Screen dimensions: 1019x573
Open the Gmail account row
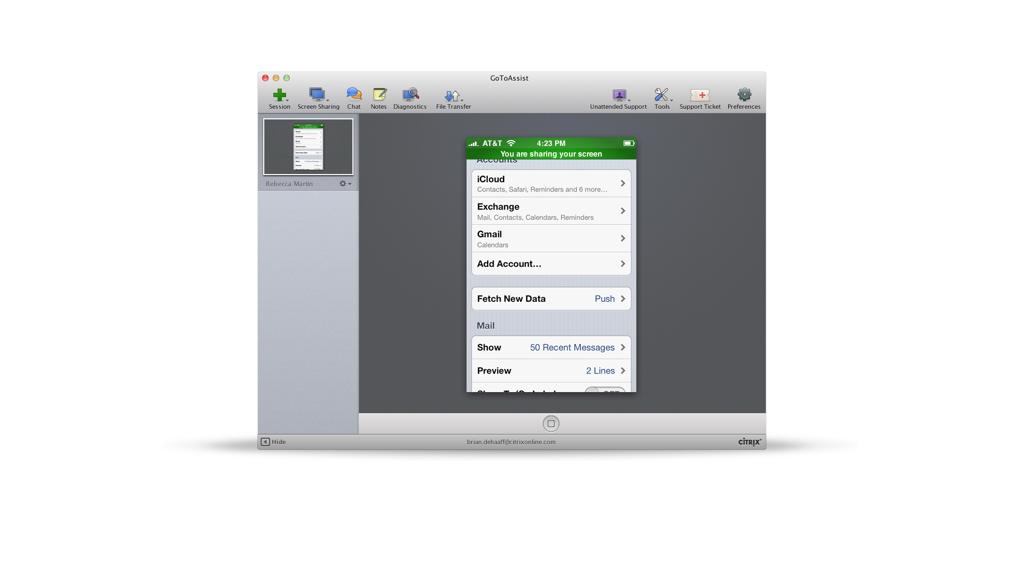pos(551,239)
